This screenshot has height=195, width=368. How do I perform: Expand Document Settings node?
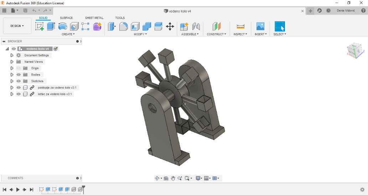12,55
